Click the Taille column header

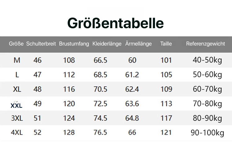pyautogui.click(x=166, y=44)
